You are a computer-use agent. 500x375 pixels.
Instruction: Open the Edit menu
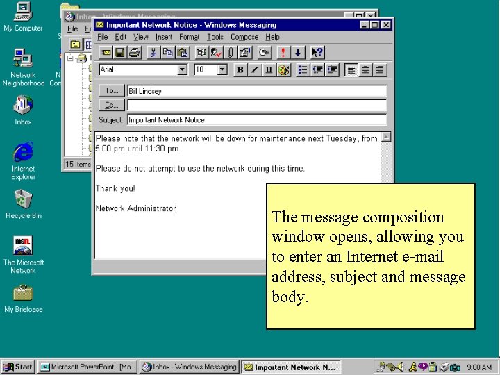(x=121, y=37)
